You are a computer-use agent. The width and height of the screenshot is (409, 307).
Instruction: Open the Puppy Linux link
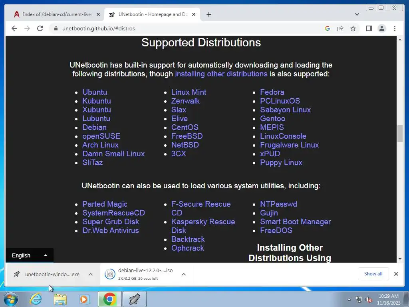pyautogui.click(x=281, y=163)
